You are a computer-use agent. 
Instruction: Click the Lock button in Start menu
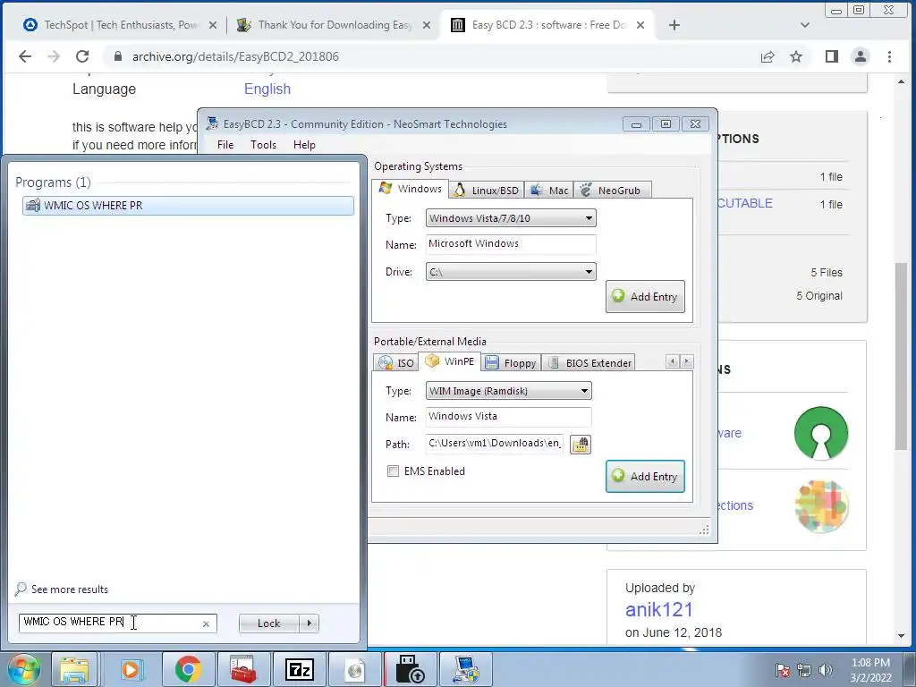coord(268,623)
